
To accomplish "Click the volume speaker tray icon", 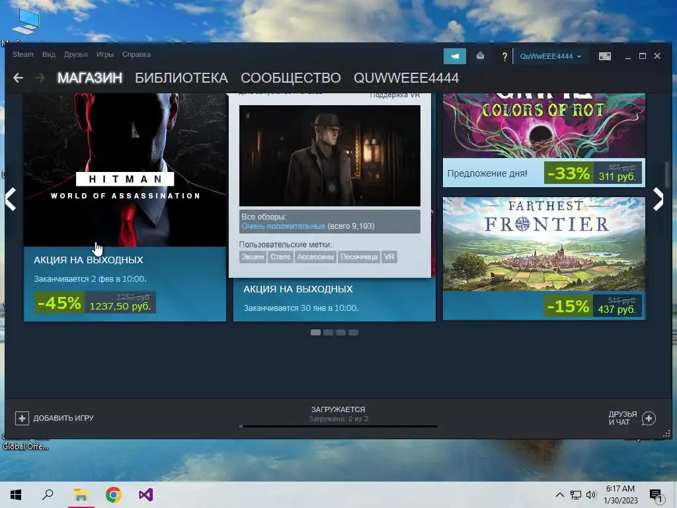I will [591, 495].
